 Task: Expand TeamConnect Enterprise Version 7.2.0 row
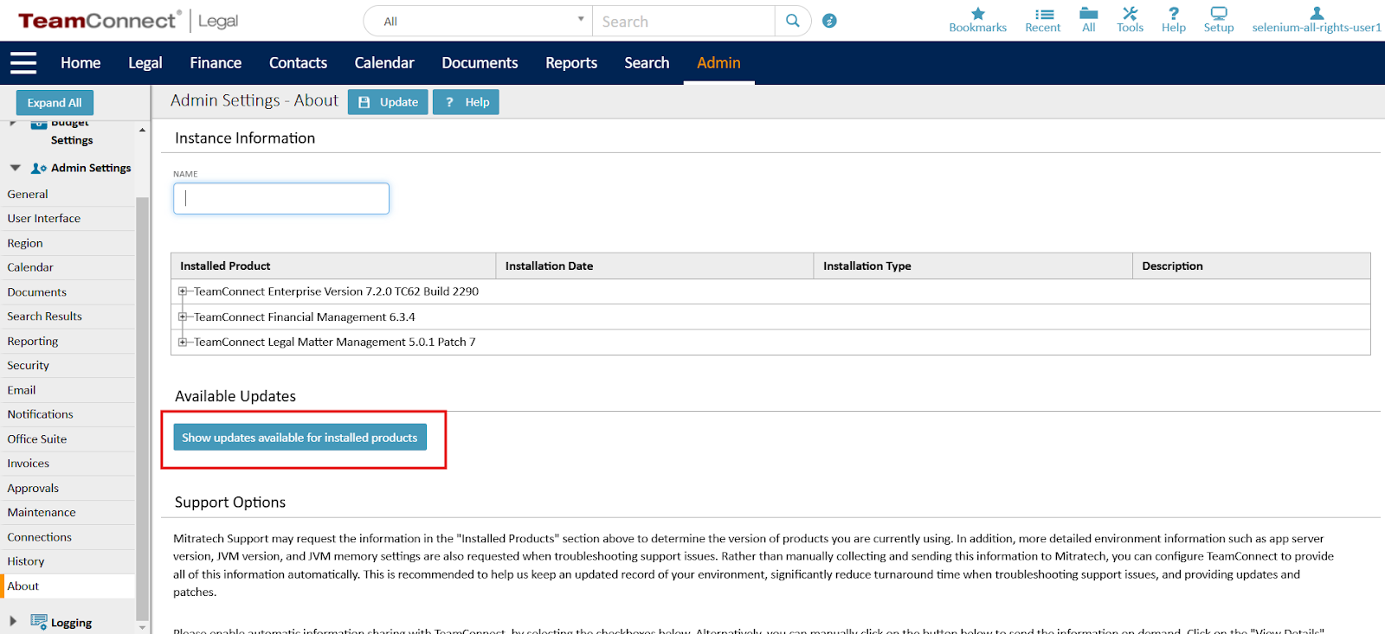point(183,291)
